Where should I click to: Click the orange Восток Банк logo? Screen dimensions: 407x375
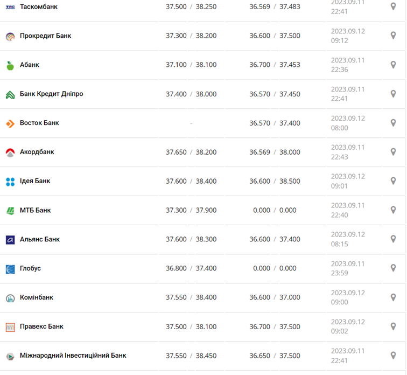[x=10, y=123]
